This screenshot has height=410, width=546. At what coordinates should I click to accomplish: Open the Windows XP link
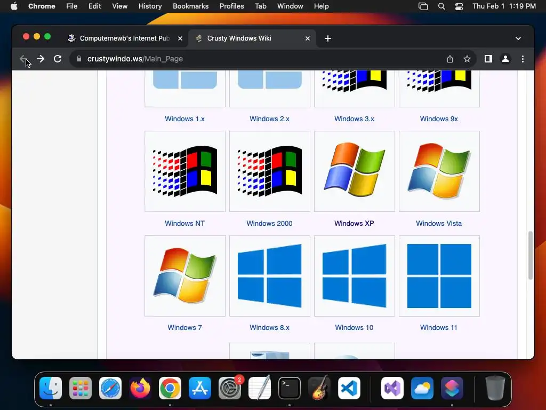coord(354,224)
